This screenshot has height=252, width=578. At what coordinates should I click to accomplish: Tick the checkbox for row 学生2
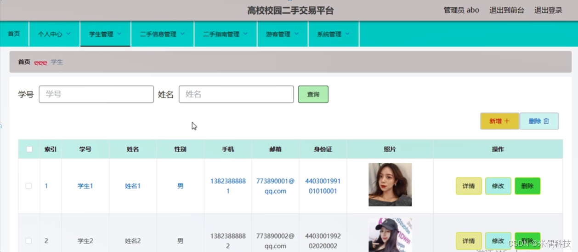point(28,241)
